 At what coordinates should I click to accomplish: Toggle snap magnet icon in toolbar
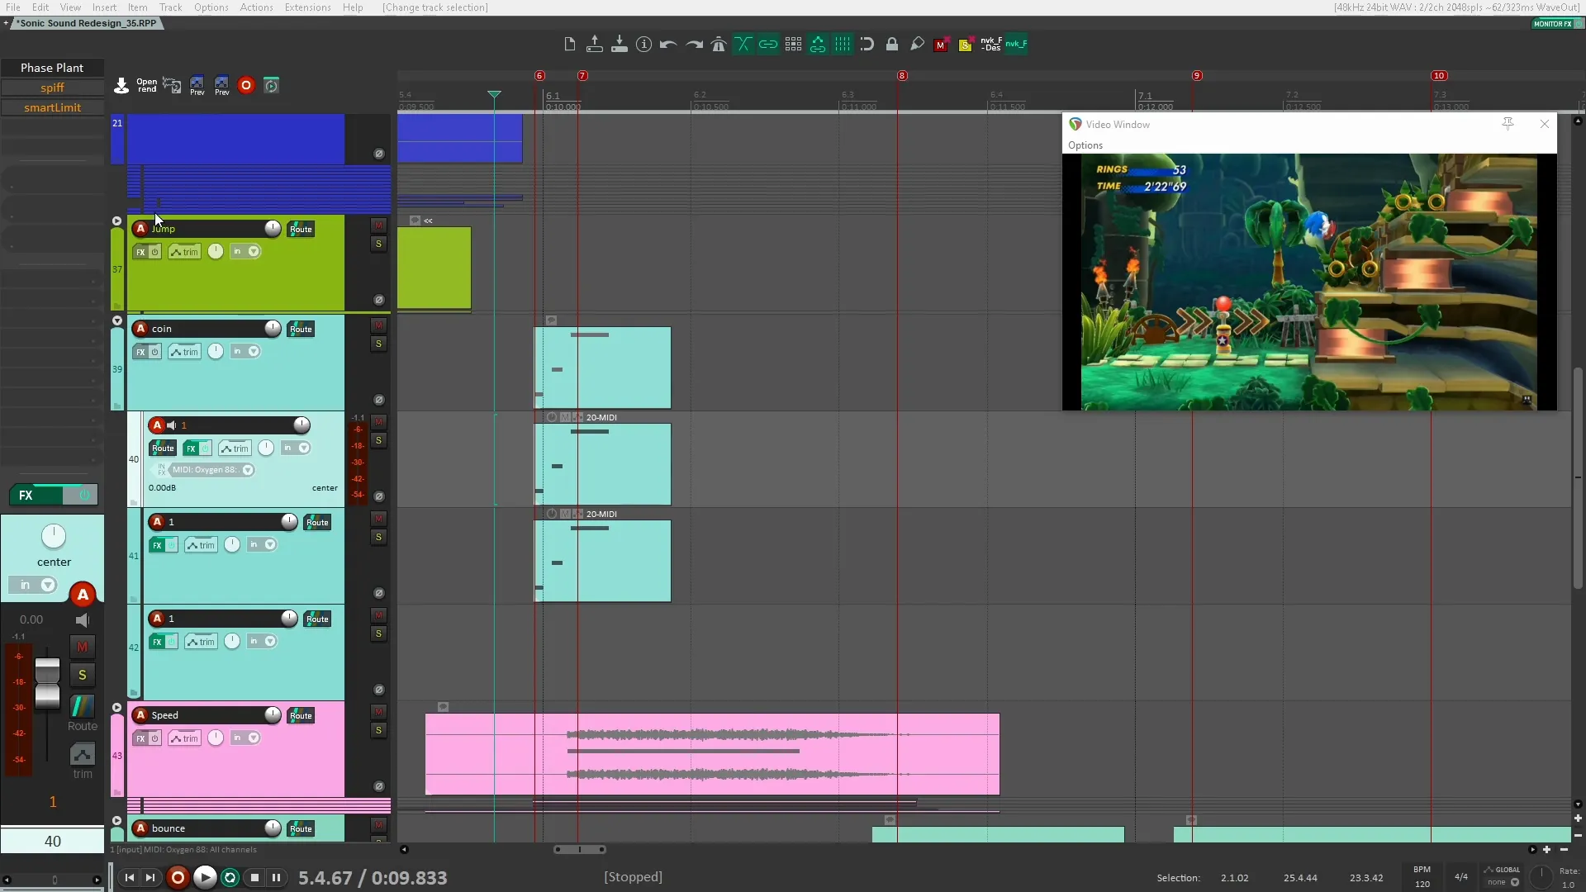867,45
